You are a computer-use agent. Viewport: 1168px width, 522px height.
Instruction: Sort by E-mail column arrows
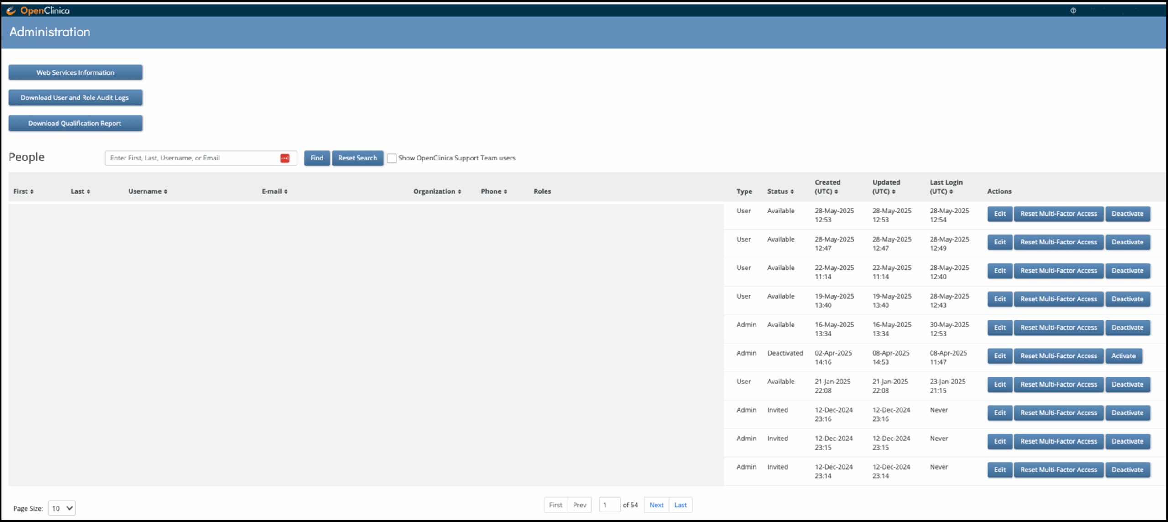pos(286,192)
